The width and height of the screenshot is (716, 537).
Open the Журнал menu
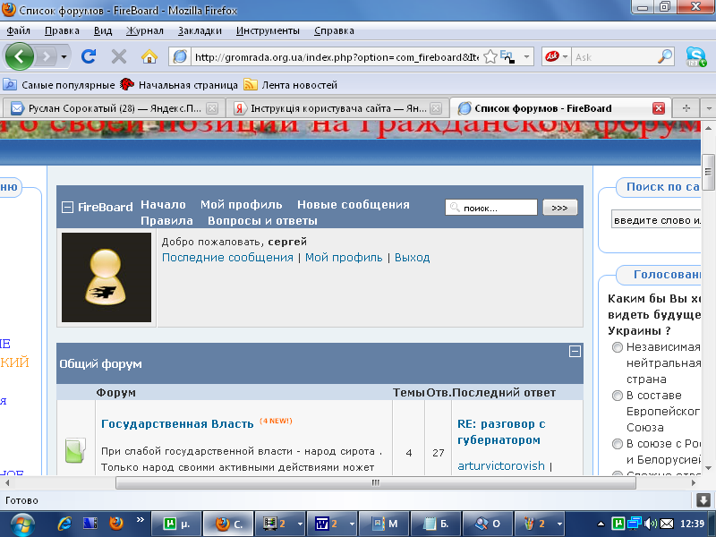[144, 30]
